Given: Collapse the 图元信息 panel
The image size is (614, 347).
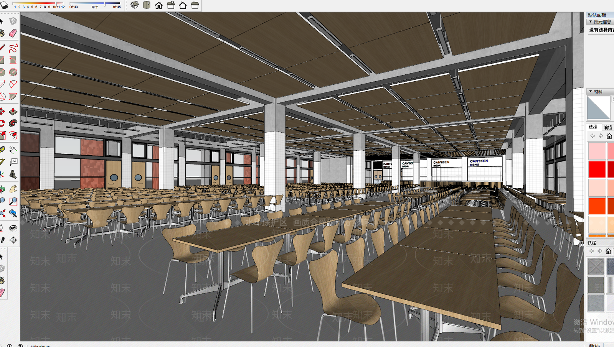Looking at the screenshot, I should tap(591, 22).
